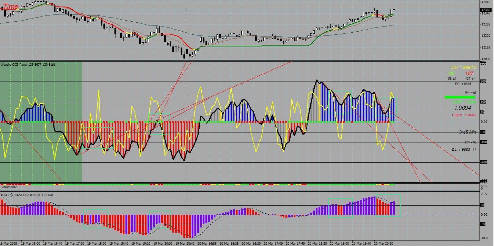
Task: Click the green '-60' value
Action: pyautogui.click(x=451, y=73)
